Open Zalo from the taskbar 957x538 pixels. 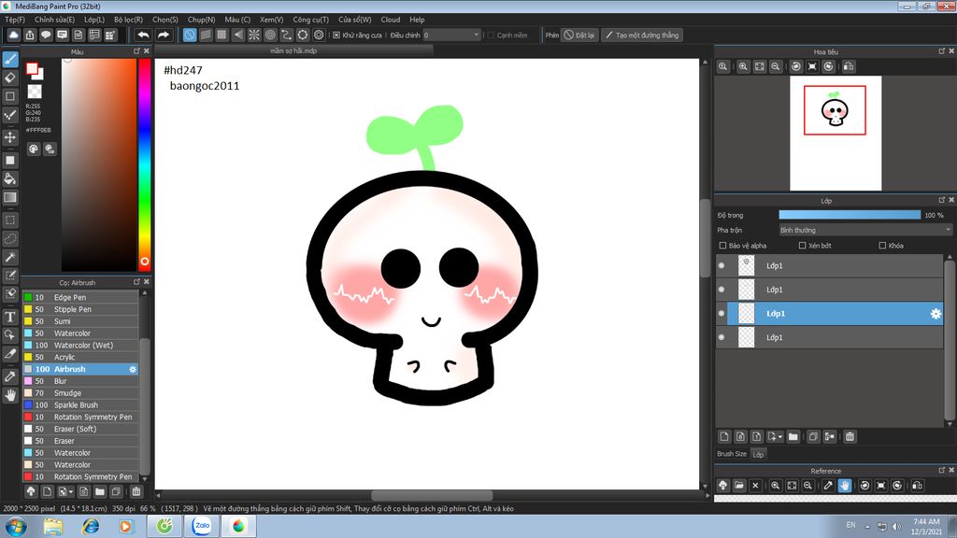(202, 526)
